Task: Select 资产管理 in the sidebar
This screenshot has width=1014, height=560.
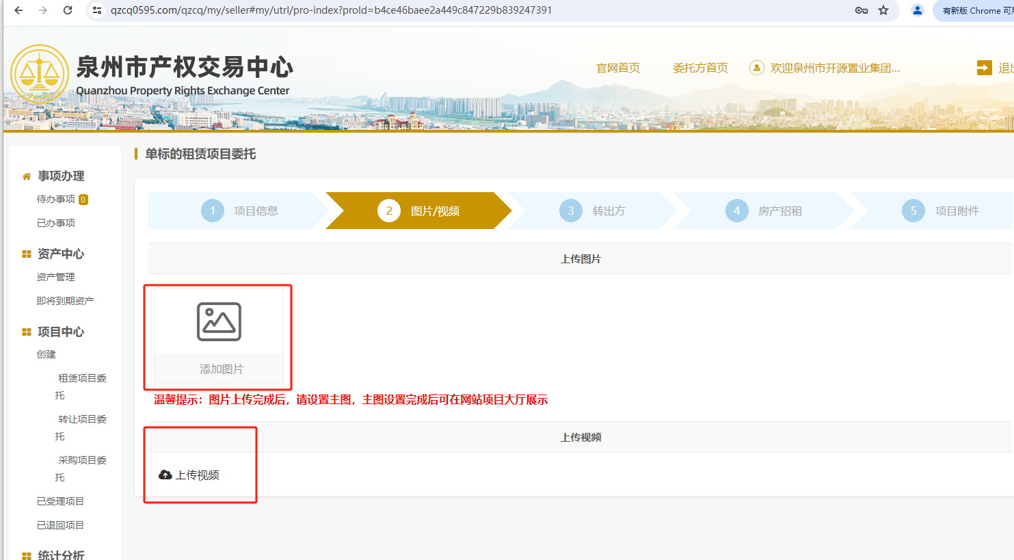Action: [56, 277]
